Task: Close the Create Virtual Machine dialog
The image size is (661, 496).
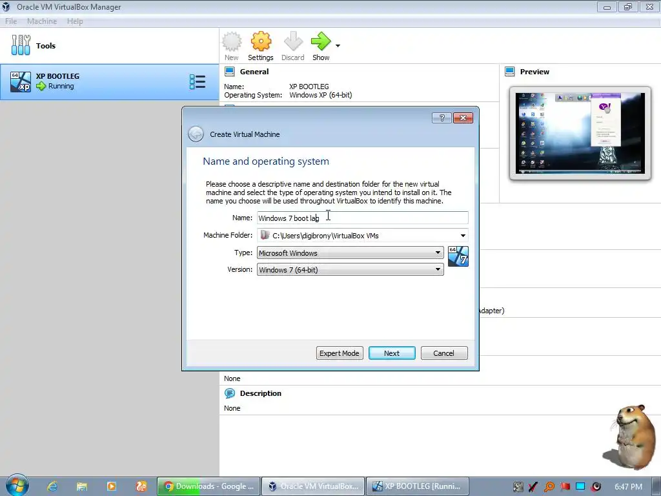Action: coord(463,118)
